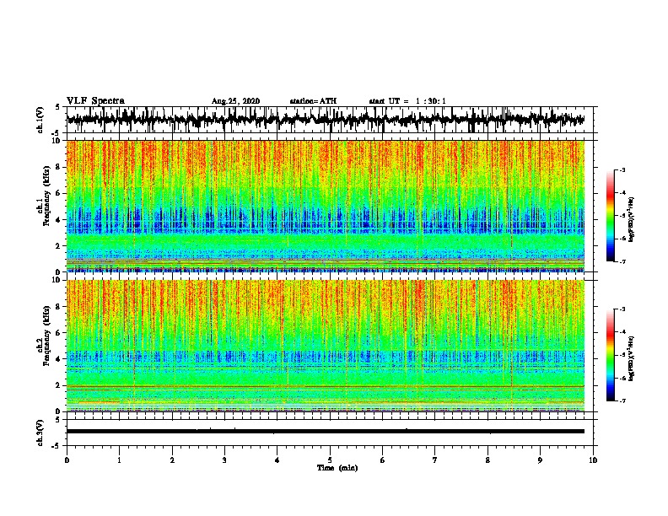
Task: Click the "3" tick on the time axis
Action: tap(224, 460)
